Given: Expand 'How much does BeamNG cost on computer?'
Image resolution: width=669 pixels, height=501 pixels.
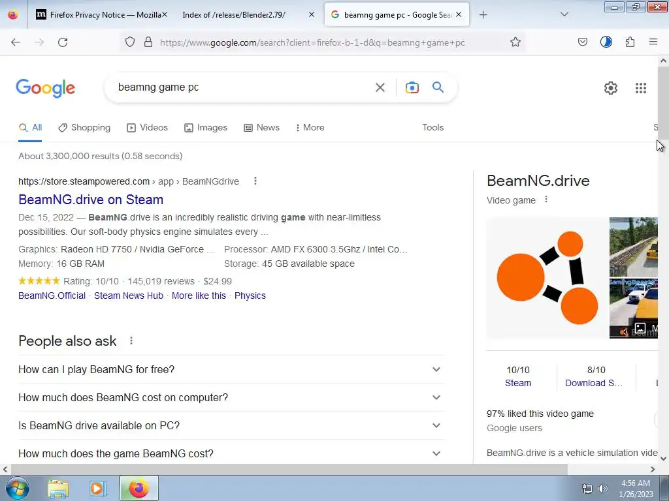Looking at the screenshot, I should (x=231, y=397).
